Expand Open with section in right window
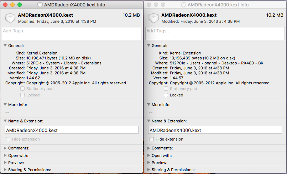Image resolution: width=287 pixels, height=174 pixels. (x=148, y=155)
